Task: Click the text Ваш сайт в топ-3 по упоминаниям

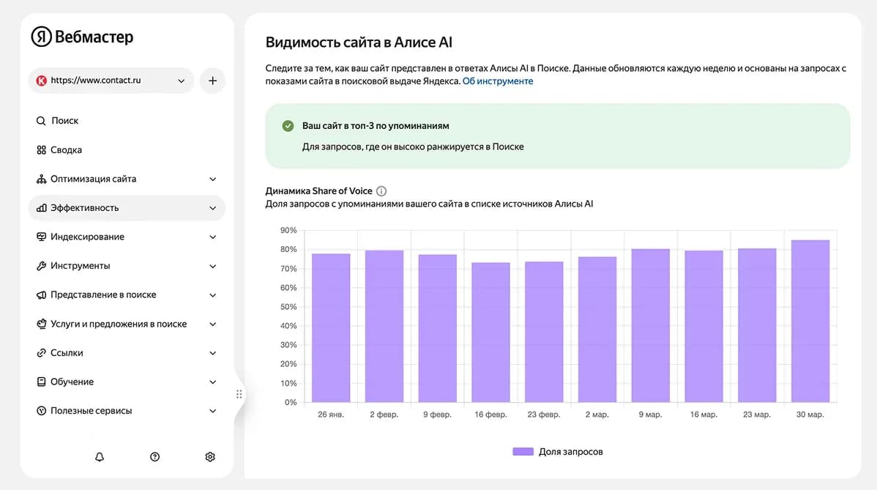Action: (376, 126)
